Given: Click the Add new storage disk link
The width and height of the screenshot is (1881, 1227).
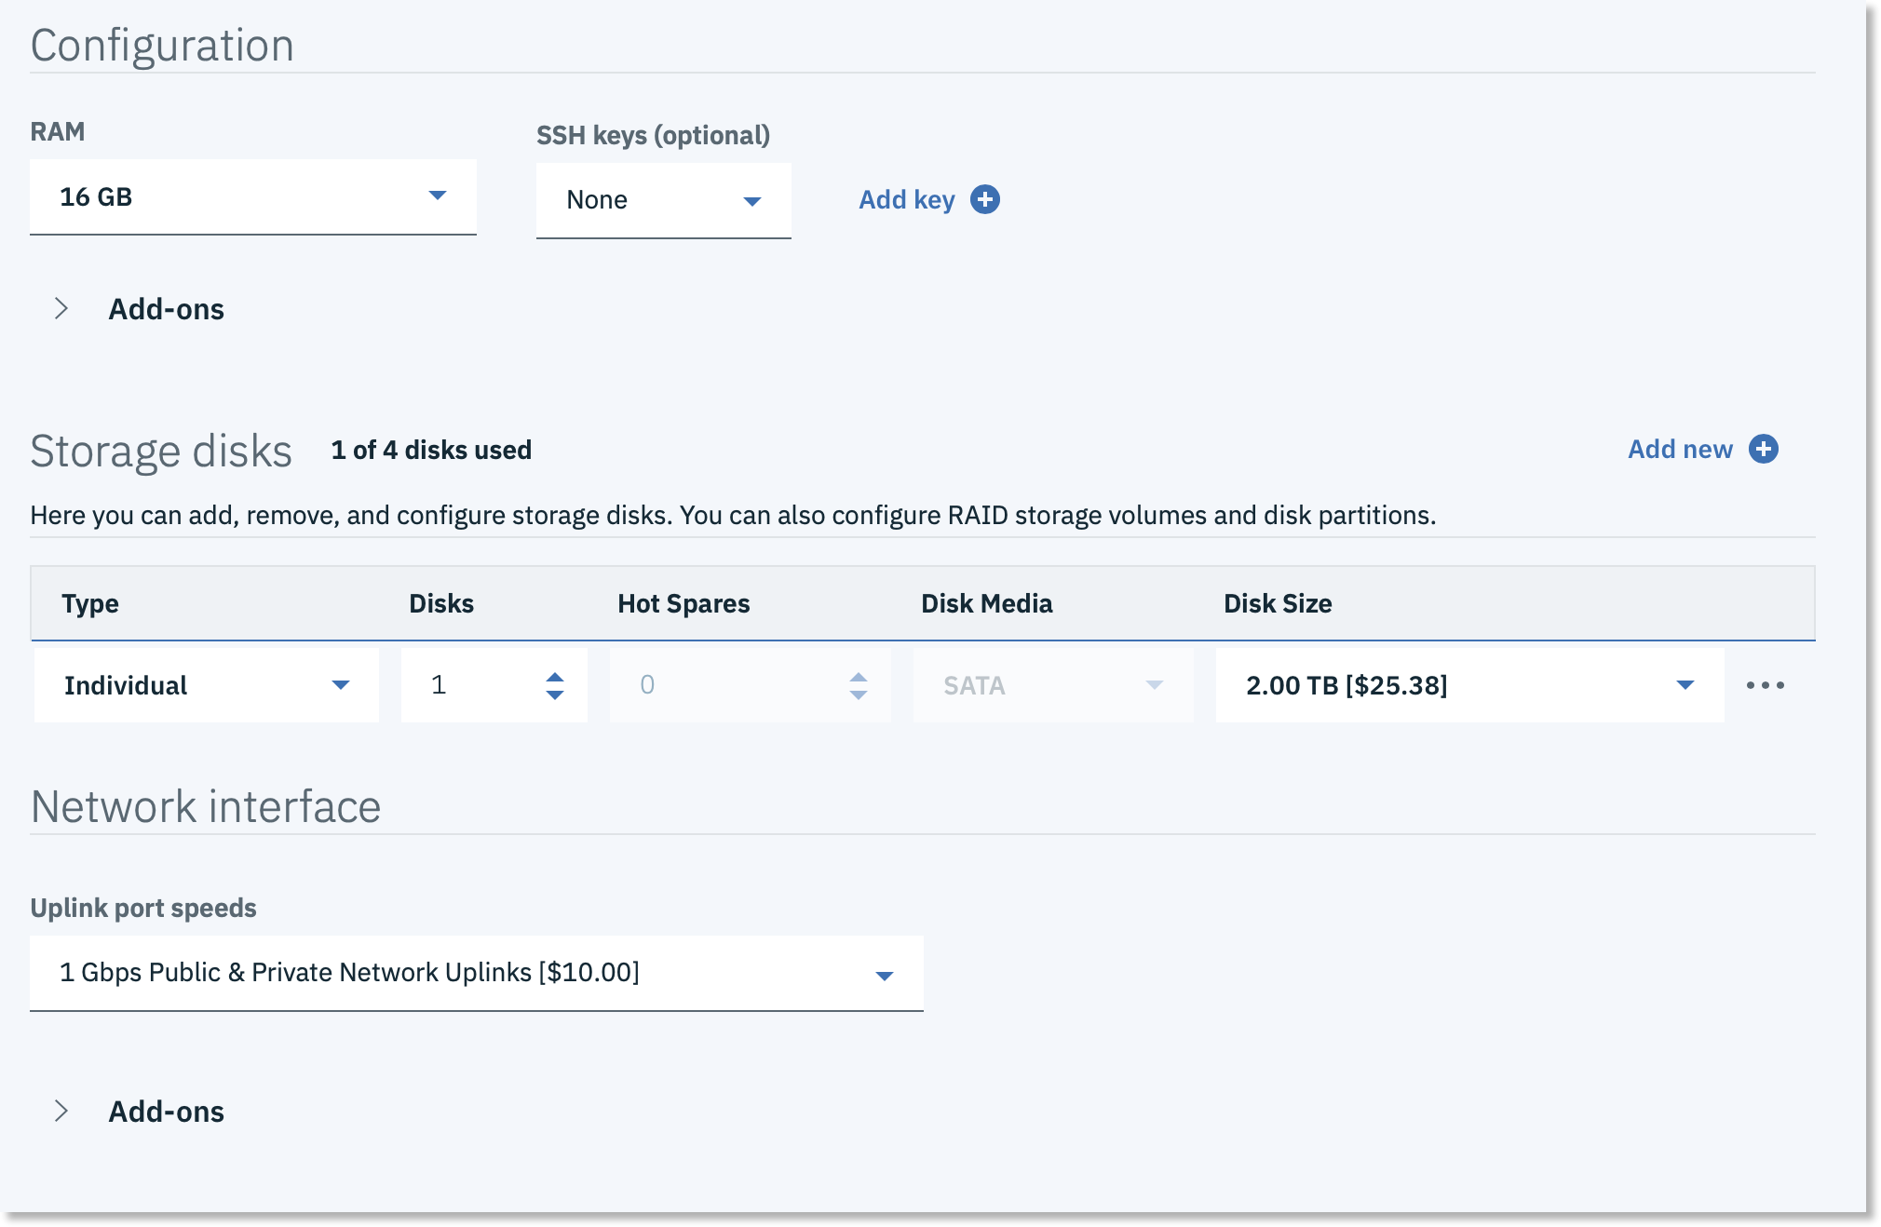Looking at the screenshot, I should point(1680,449).
